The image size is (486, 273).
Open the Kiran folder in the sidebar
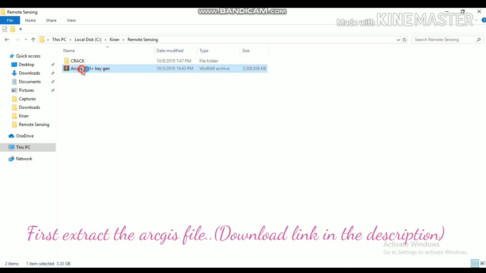24,116
